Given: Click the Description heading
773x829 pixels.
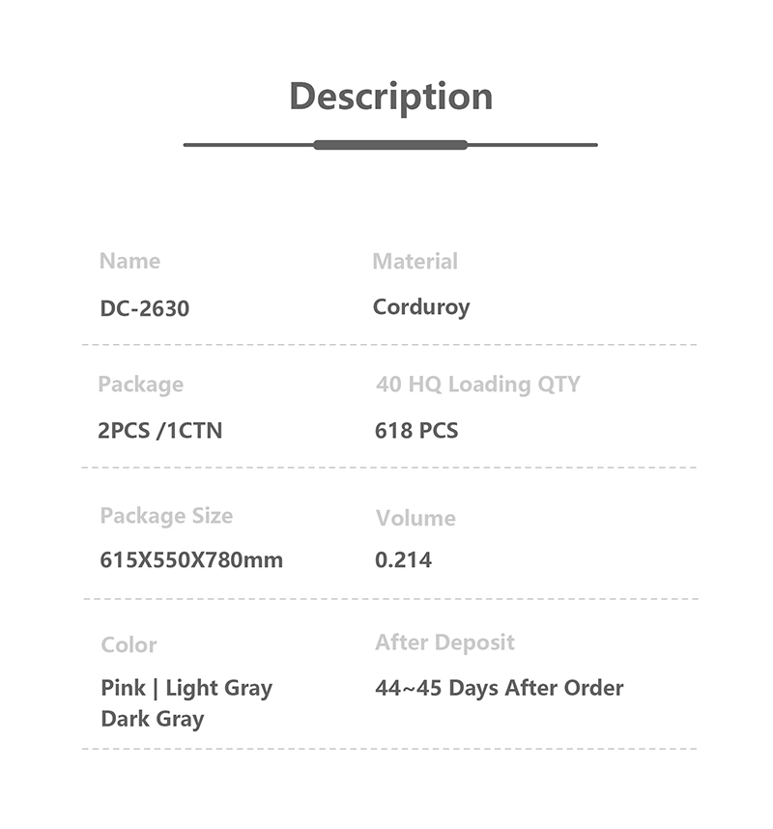Looking at the screenshot, I should click(x=390, y=98).
